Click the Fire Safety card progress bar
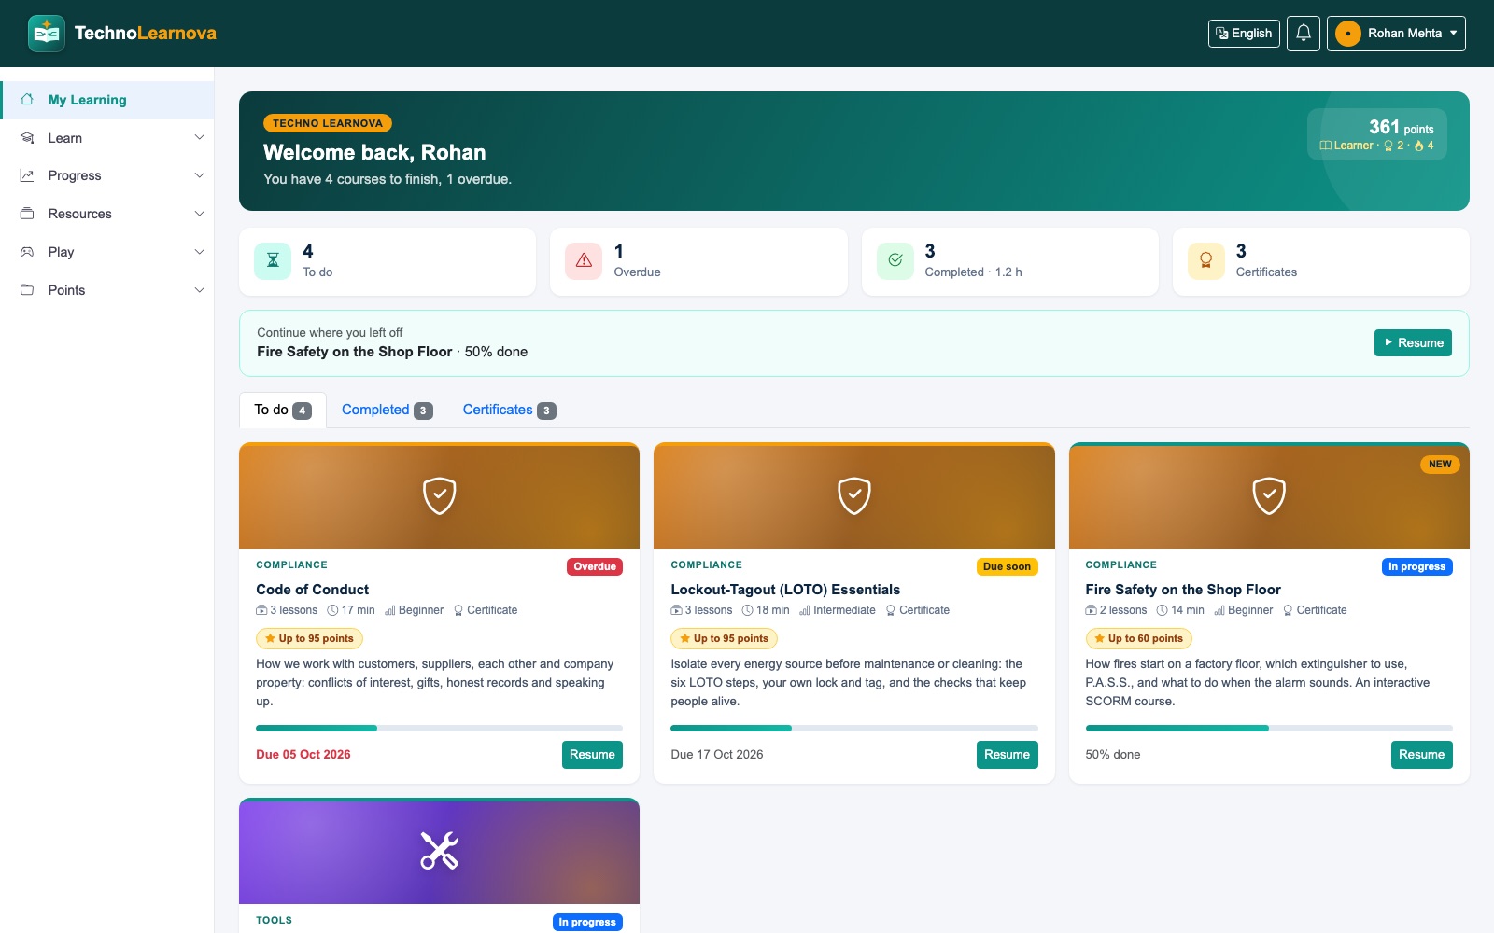 tap(1269, 728)
